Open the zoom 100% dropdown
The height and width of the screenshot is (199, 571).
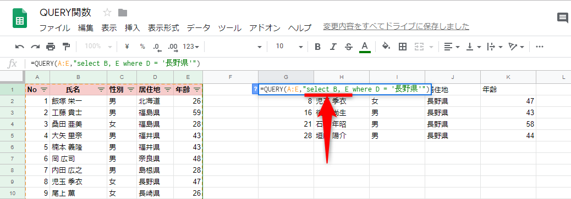pyautogui.click(x=98, y=47)
